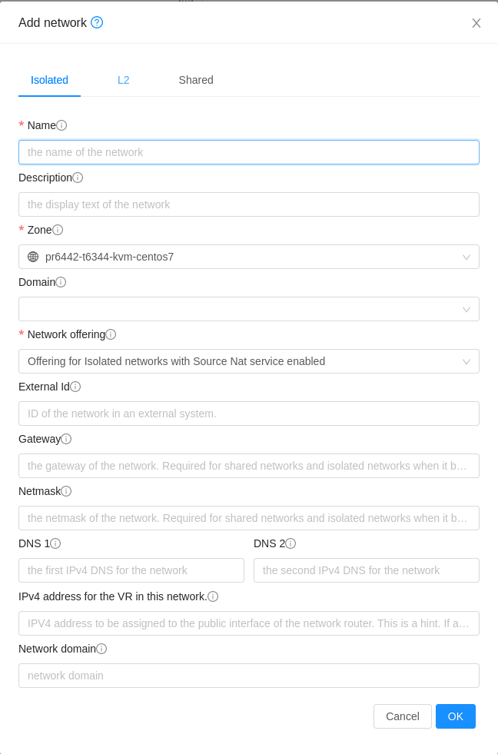Click the info icon beside Netmask
Viewport: 498px width, 754px height.
pyautogui.click(x=66, y=491)
